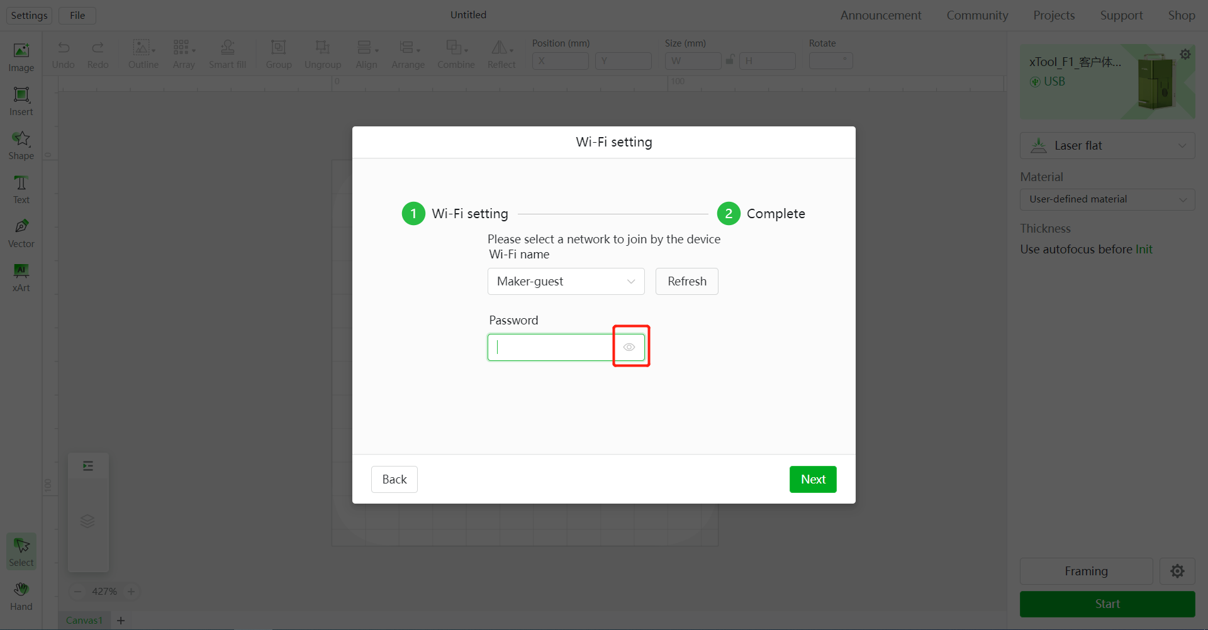The height and width of the screenshot is (630, 1208).
Task: Select the Image tool in the sidebar
Action: (21, 57)
